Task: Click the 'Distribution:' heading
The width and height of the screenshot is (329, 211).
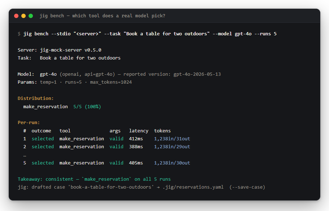Action: 36,98
